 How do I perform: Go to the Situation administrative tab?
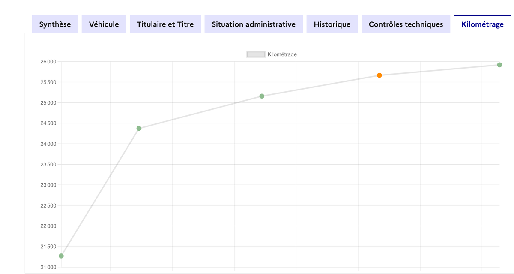pyautogui.click(x=254, y=24)
